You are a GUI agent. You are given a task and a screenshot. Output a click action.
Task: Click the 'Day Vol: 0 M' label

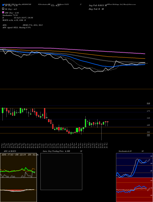coord(96,9)
